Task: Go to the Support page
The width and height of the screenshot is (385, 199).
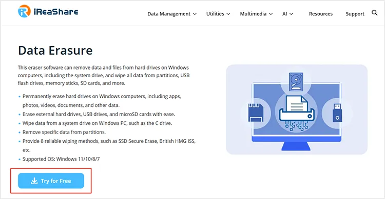Action: pos(355,14)
